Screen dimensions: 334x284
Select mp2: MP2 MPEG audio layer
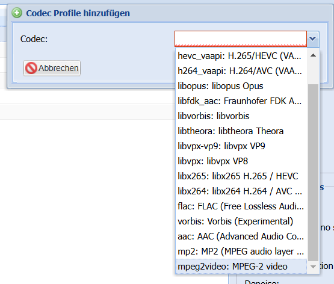pyautogui.click(x=241, y=252)
